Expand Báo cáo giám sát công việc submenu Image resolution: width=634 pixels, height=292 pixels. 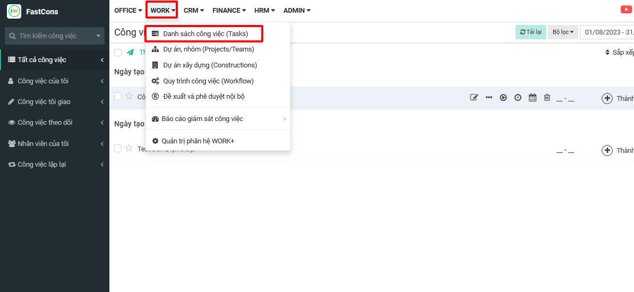click(218, 119)
